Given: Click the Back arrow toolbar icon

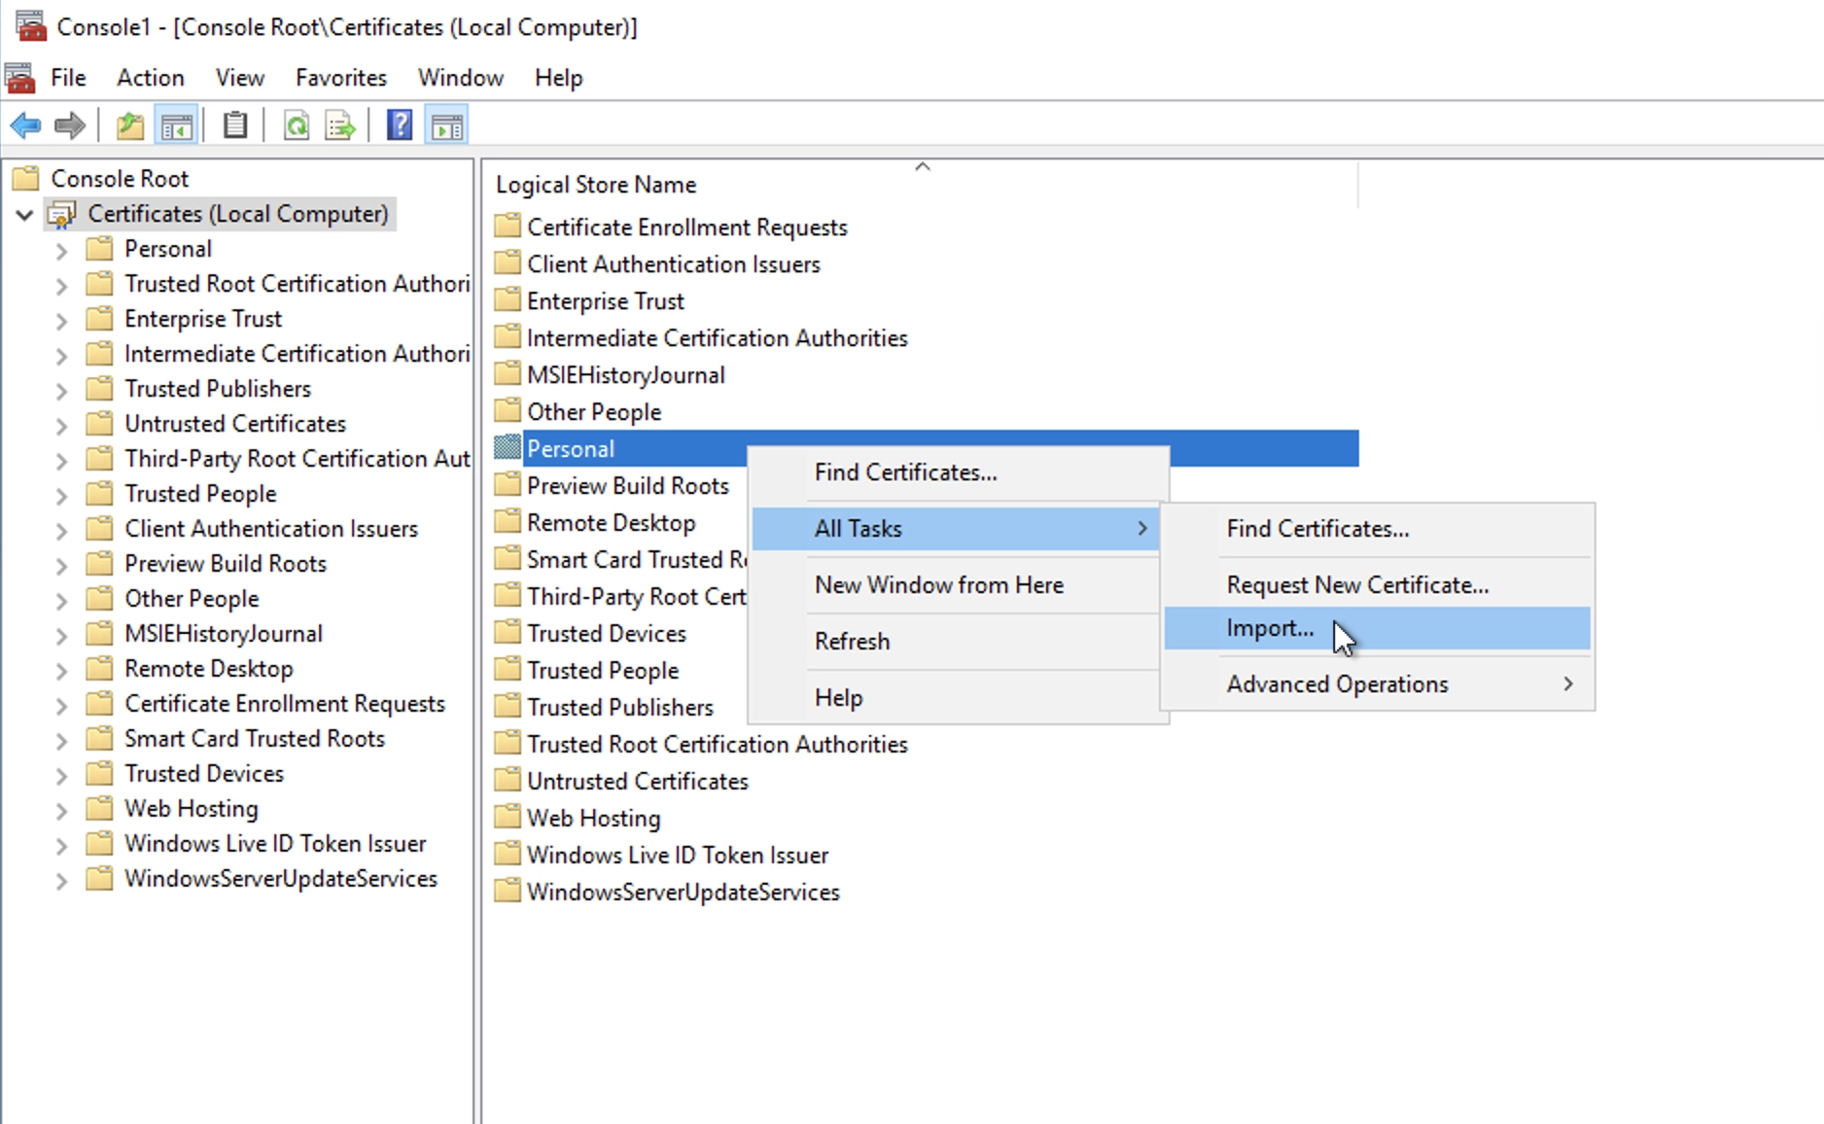Looking at the screenshot, I should (x=25, y=125).
